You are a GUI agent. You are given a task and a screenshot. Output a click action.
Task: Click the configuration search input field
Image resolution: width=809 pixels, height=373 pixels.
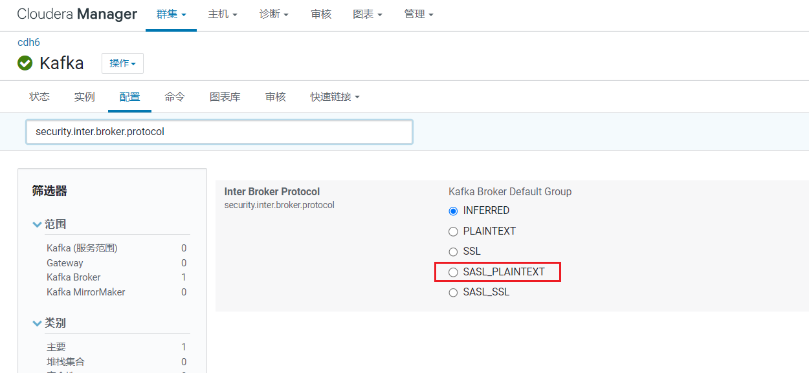(x=219, y=132)
